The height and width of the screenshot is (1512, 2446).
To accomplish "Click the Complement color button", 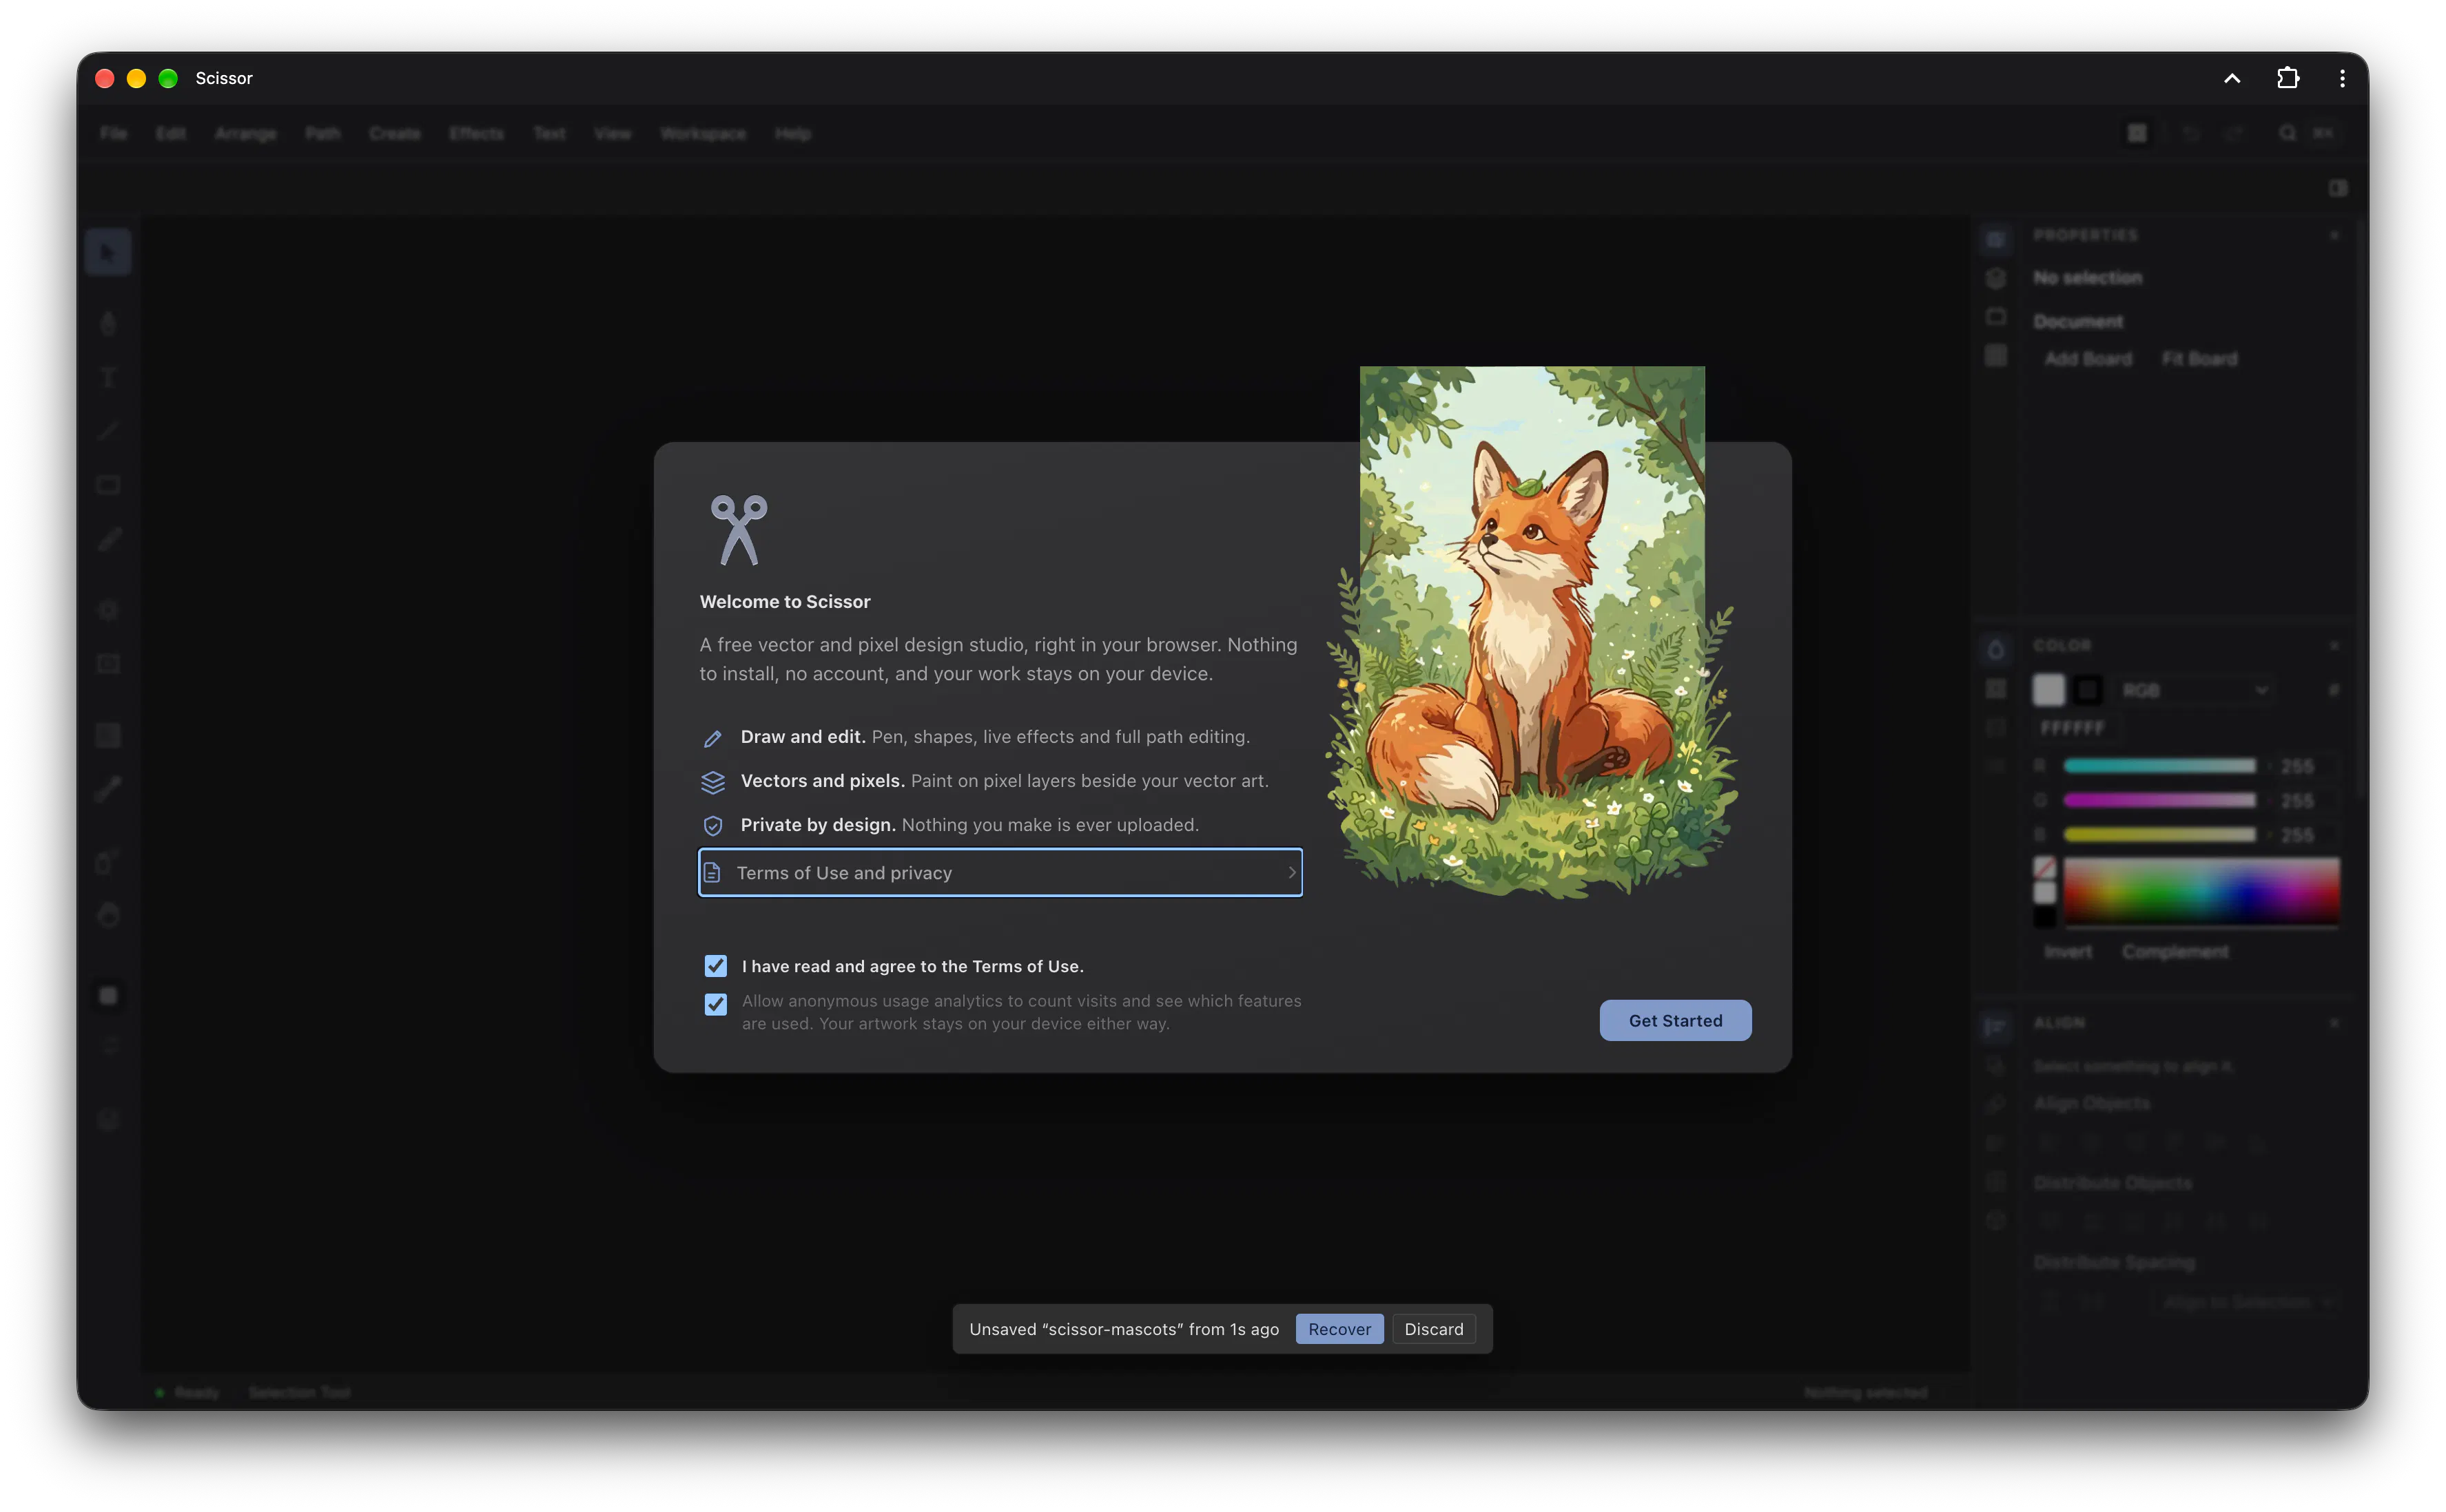I will pyautogui.click(x=2175, y=951).
